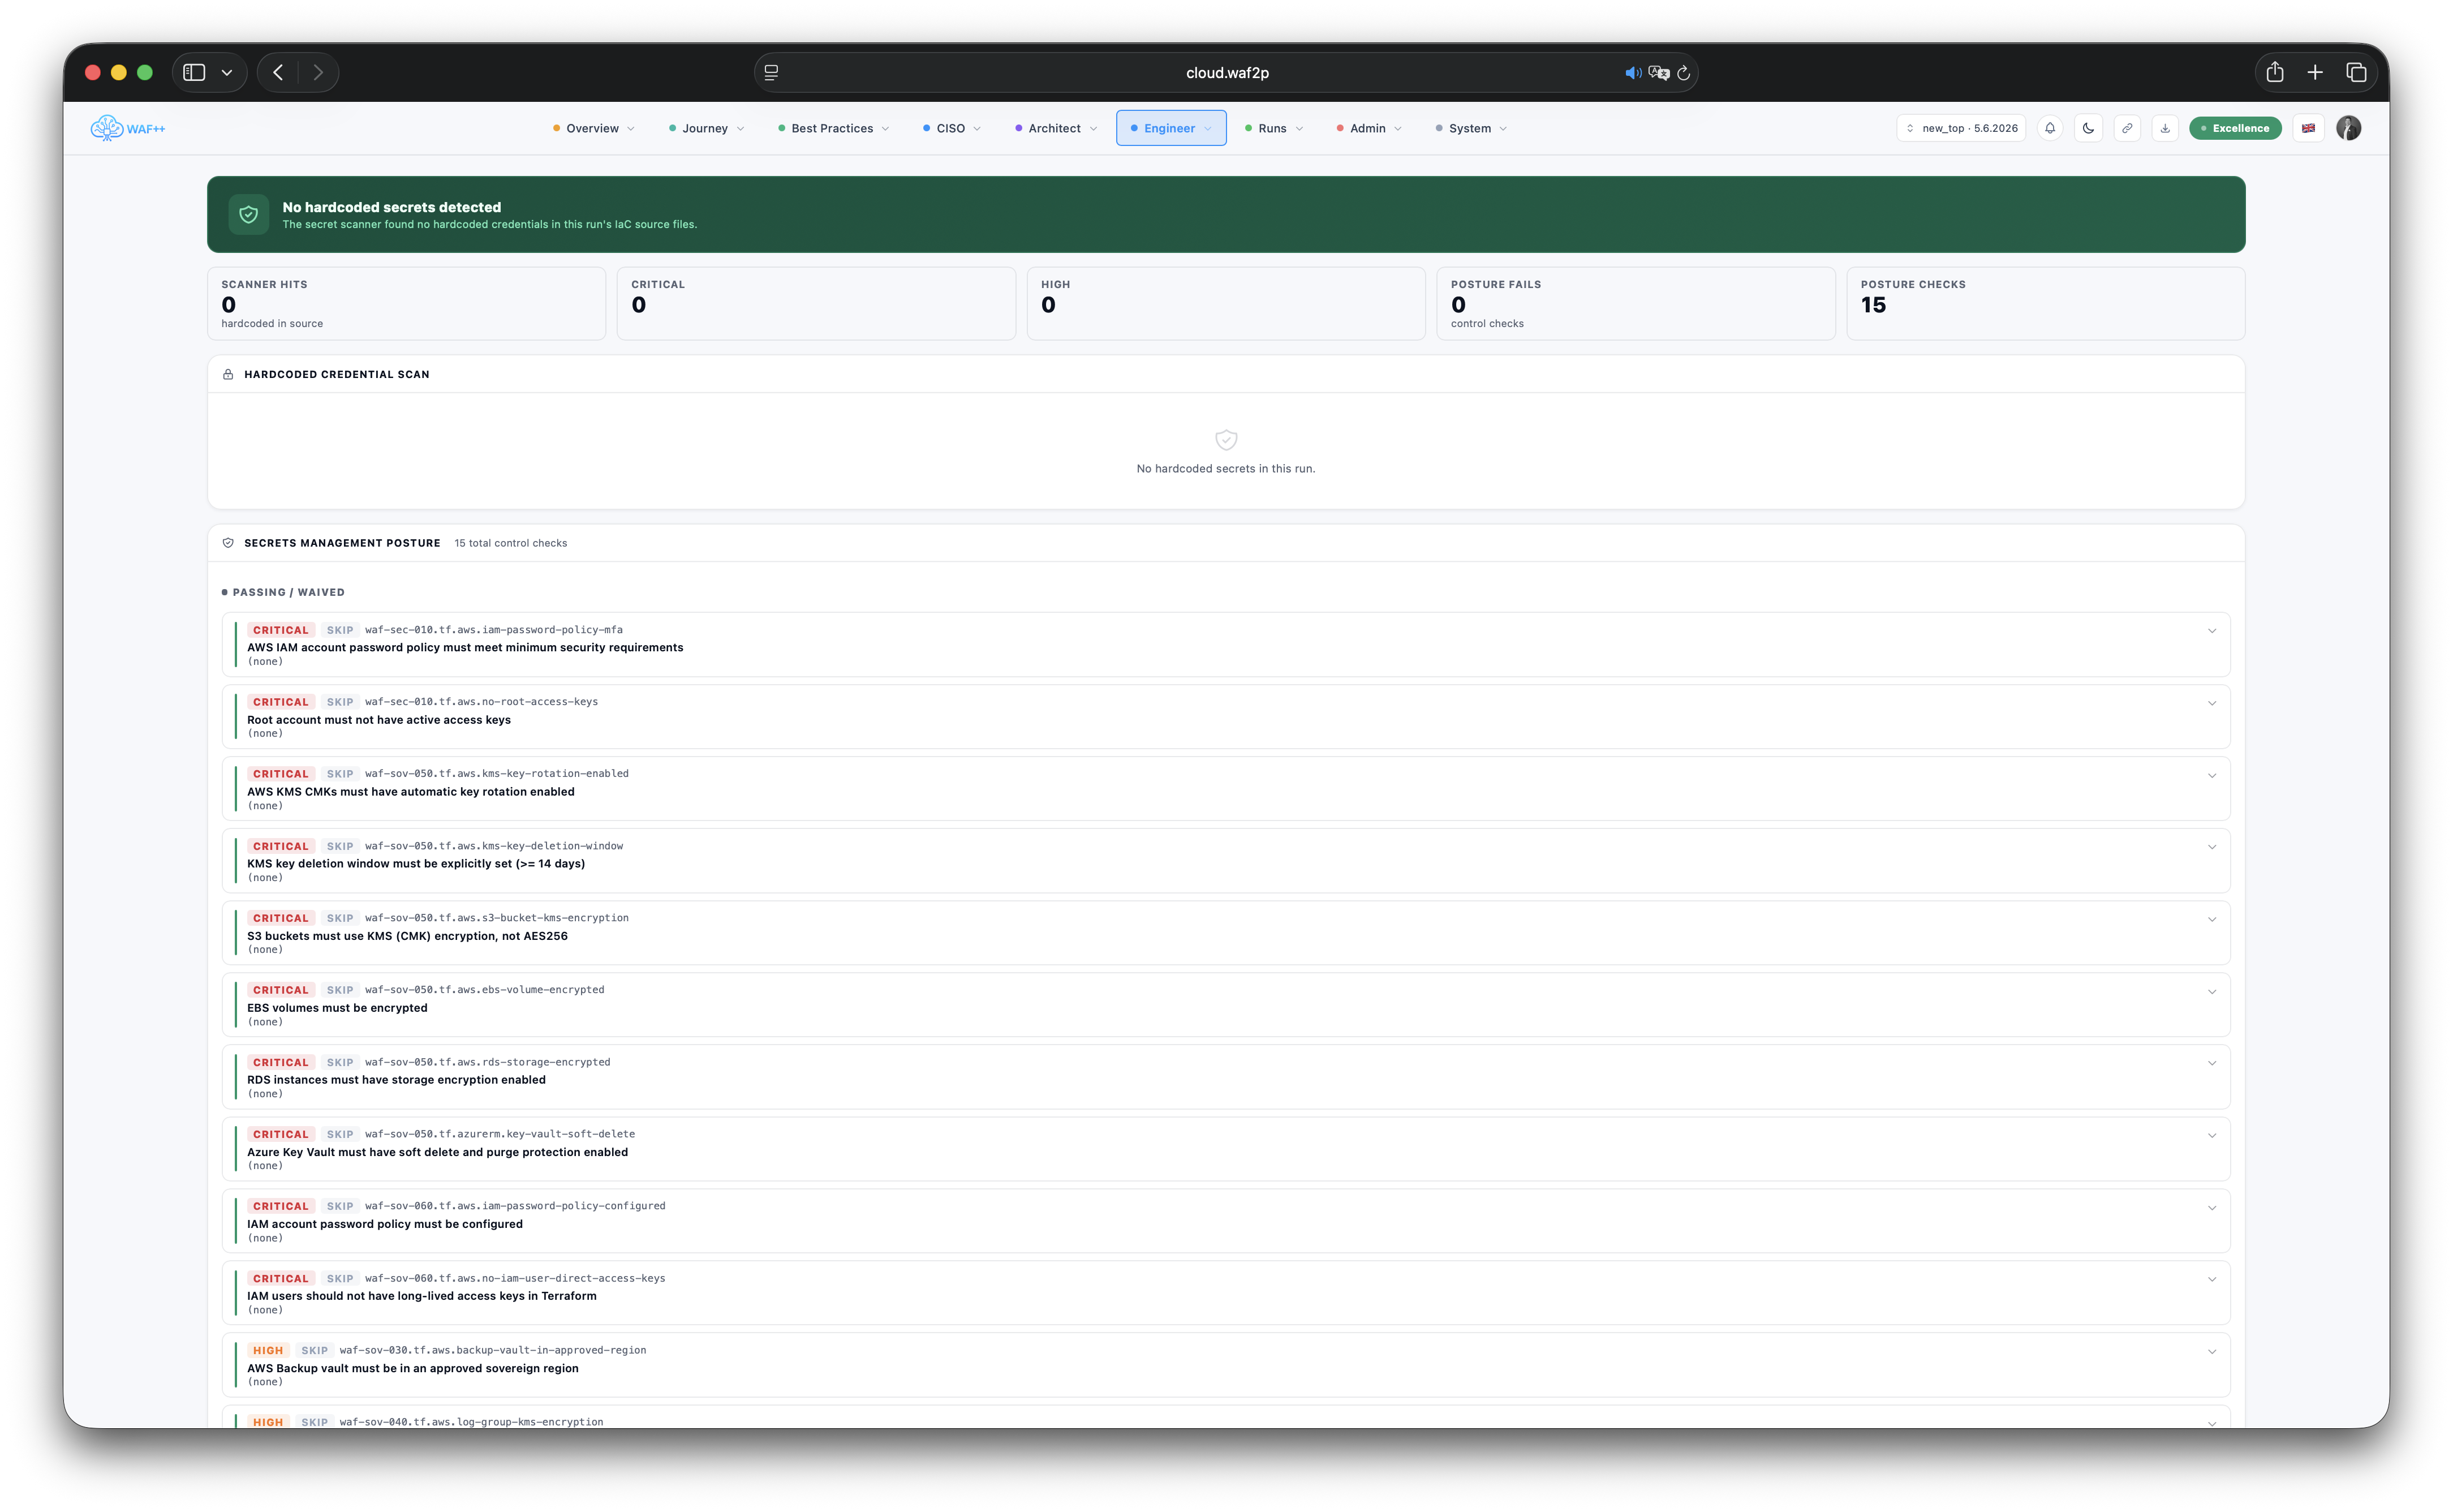Click the shield icon beside Secrets Management Posture
This screenshot has height=1512, width=2453.
tap(228, 543)
